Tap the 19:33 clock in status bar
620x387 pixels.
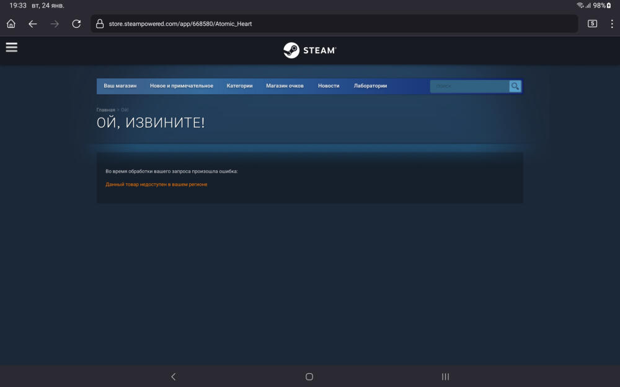coord(18,6)
